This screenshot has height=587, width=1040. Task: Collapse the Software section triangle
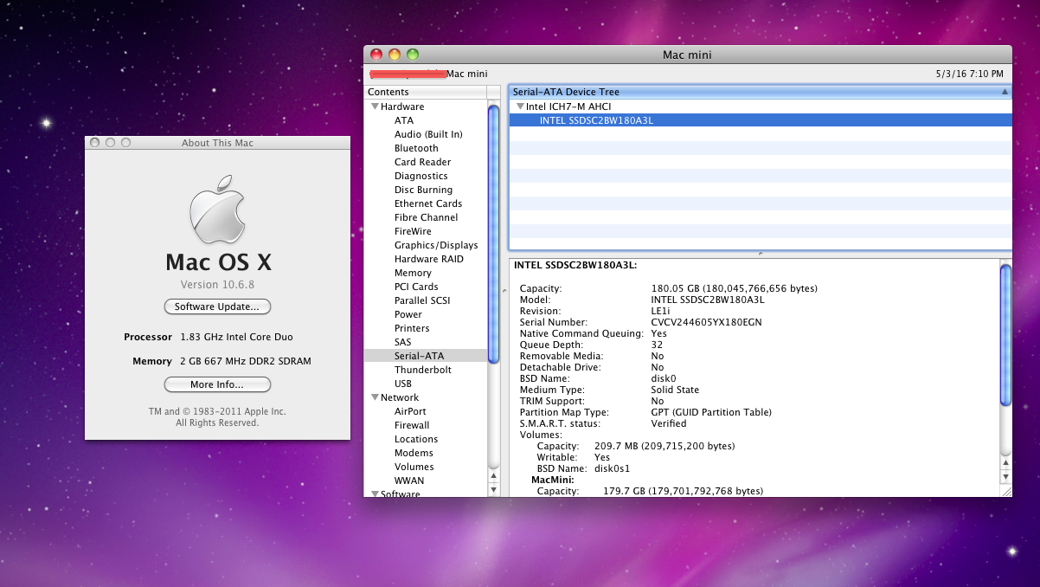[x=375, y=493]
